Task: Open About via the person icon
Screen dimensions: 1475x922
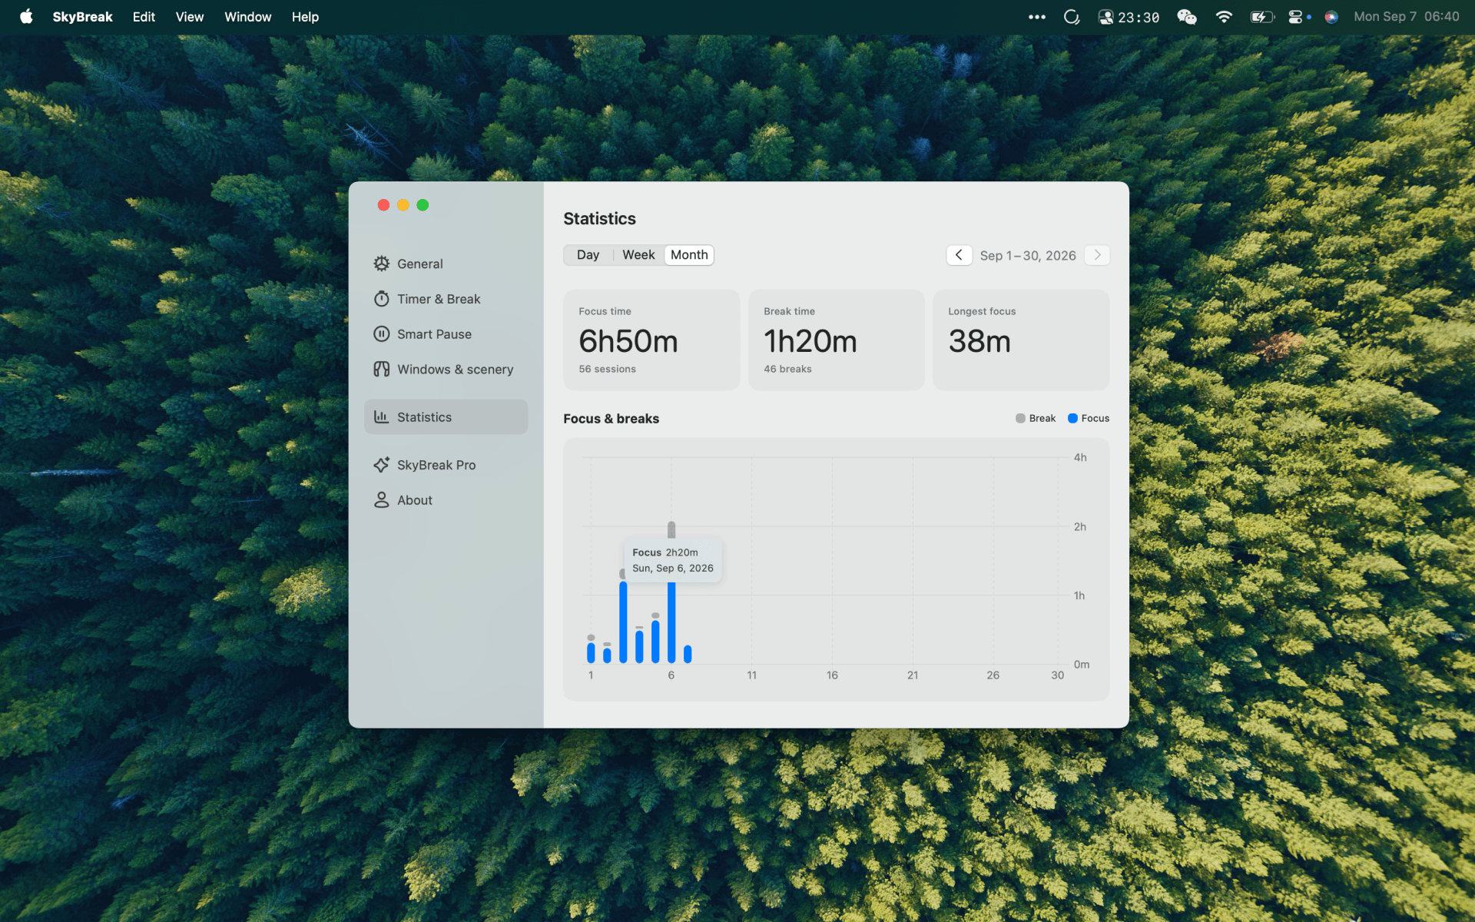Action: tap(381, 500)
